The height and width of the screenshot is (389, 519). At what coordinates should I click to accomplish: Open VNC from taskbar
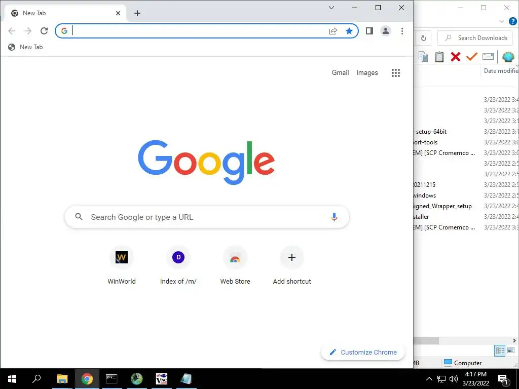pos(161,379)
